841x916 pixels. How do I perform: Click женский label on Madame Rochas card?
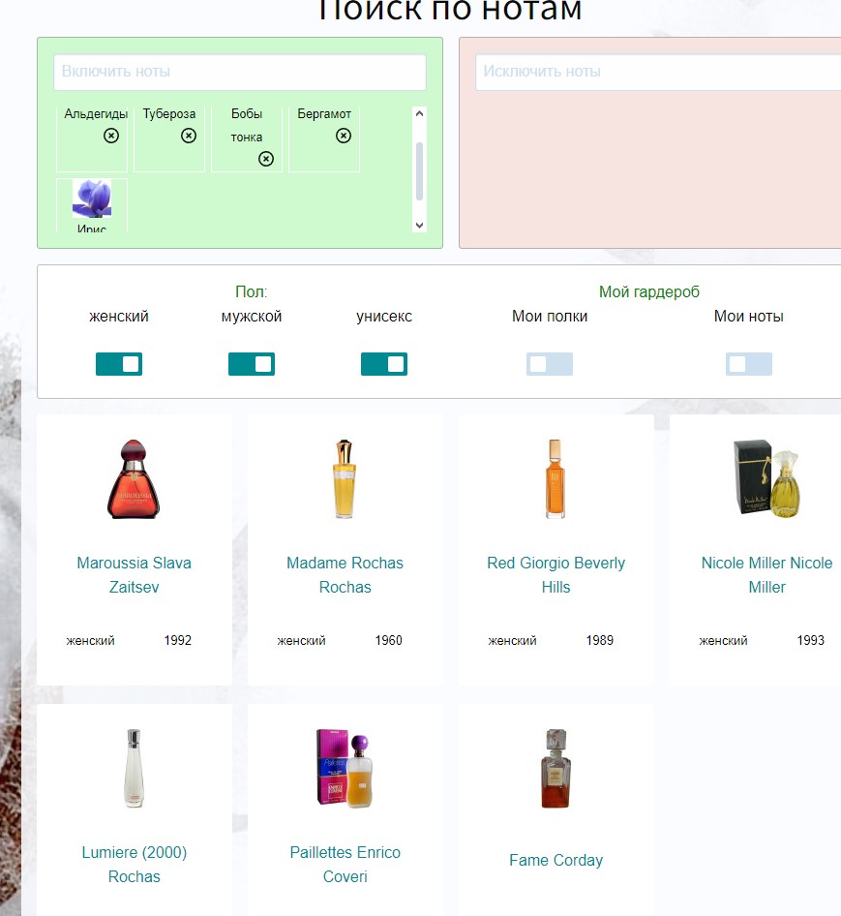click(301, 641)
